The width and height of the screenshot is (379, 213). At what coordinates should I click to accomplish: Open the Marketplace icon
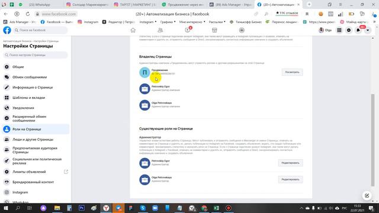click(214, 30)
